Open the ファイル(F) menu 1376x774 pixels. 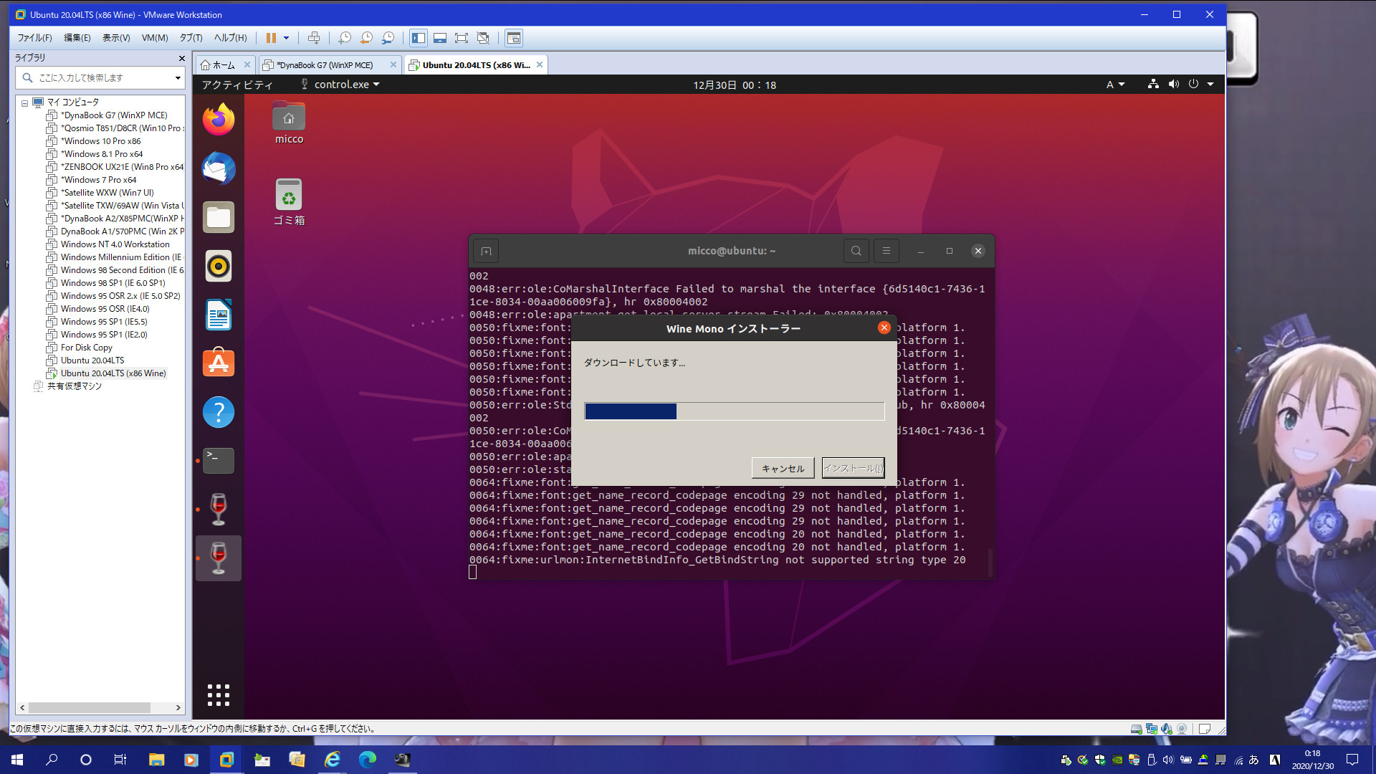(x=34, y=38)
